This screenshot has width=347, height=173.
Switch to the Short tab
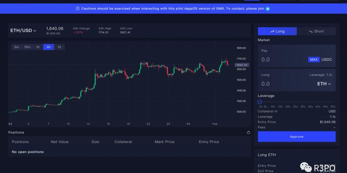(316, 31)
